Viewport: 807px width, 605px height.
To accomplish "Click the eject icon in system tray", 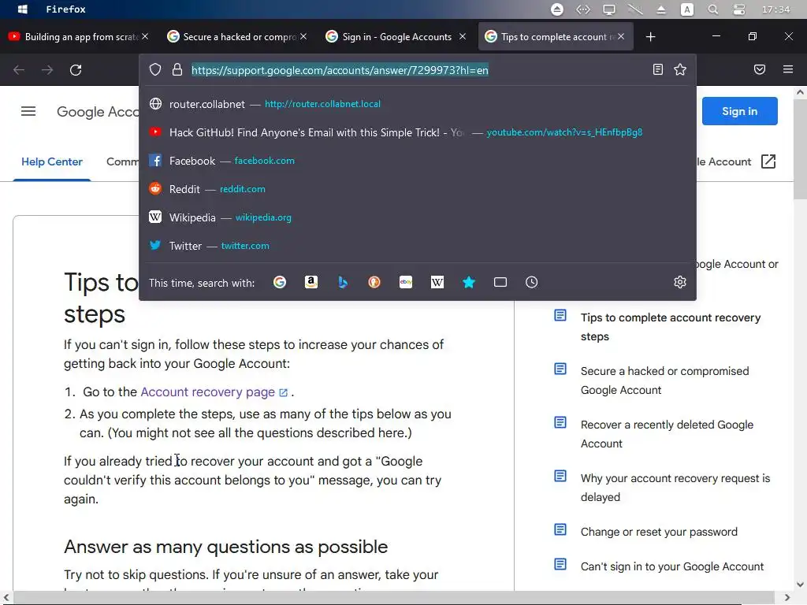I will pos(661,9).
